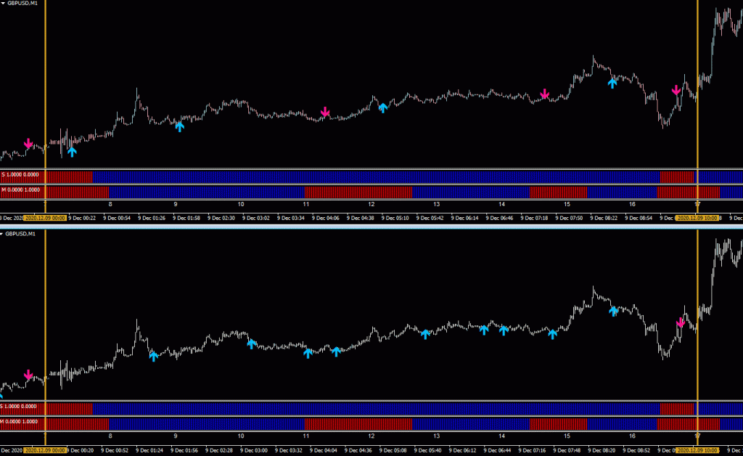The height and width of the screenshot is (456, 743).
Task: Click the '9 Dec 08:54' time axis label
Action: coord(639,219)
